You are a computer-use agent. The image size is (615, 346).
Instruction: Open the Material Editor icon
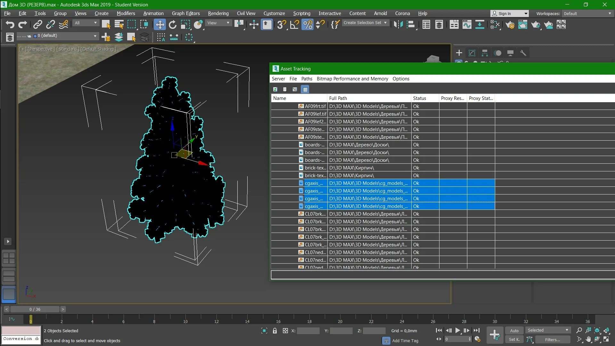[x=495, y=25]
